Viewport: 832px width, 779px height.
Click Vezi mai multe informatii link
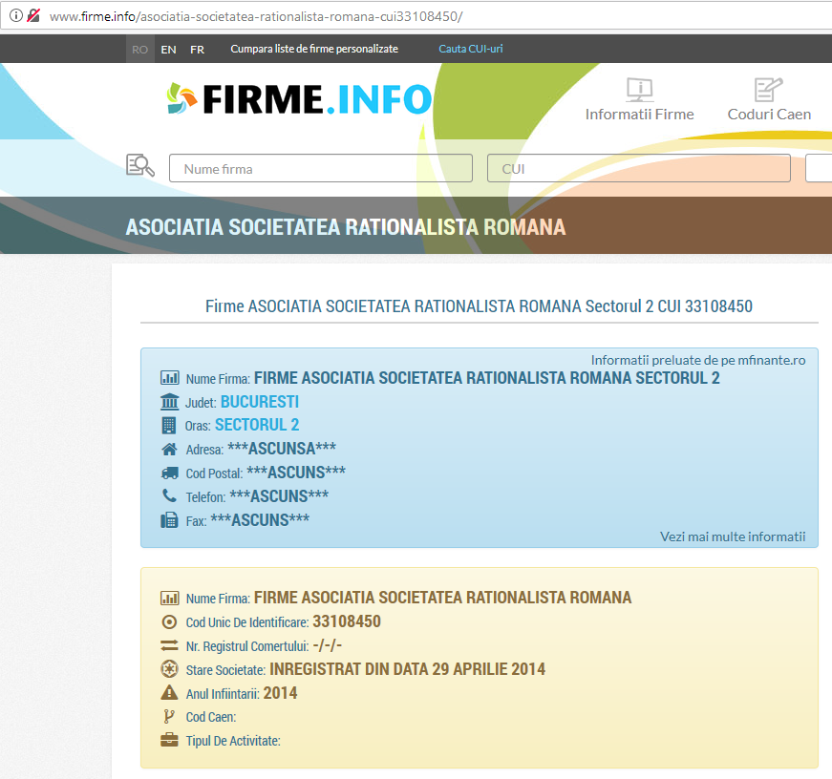coord(733,537)
